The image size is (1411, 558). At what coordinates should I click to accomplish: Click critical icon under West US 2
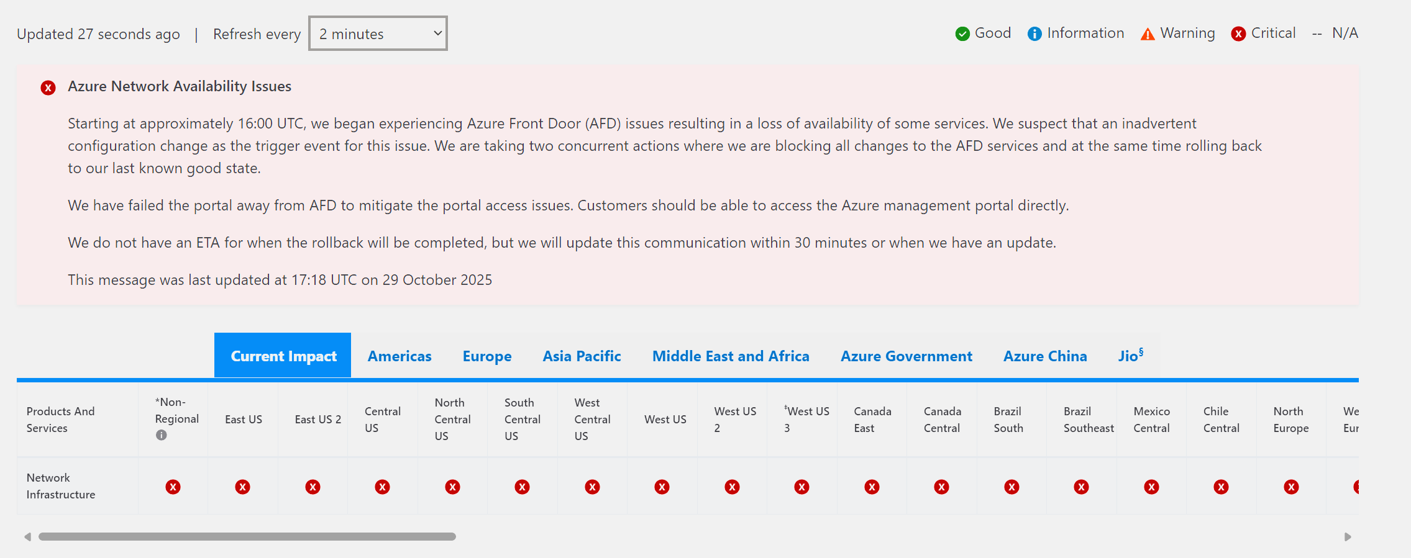point(732,487)
